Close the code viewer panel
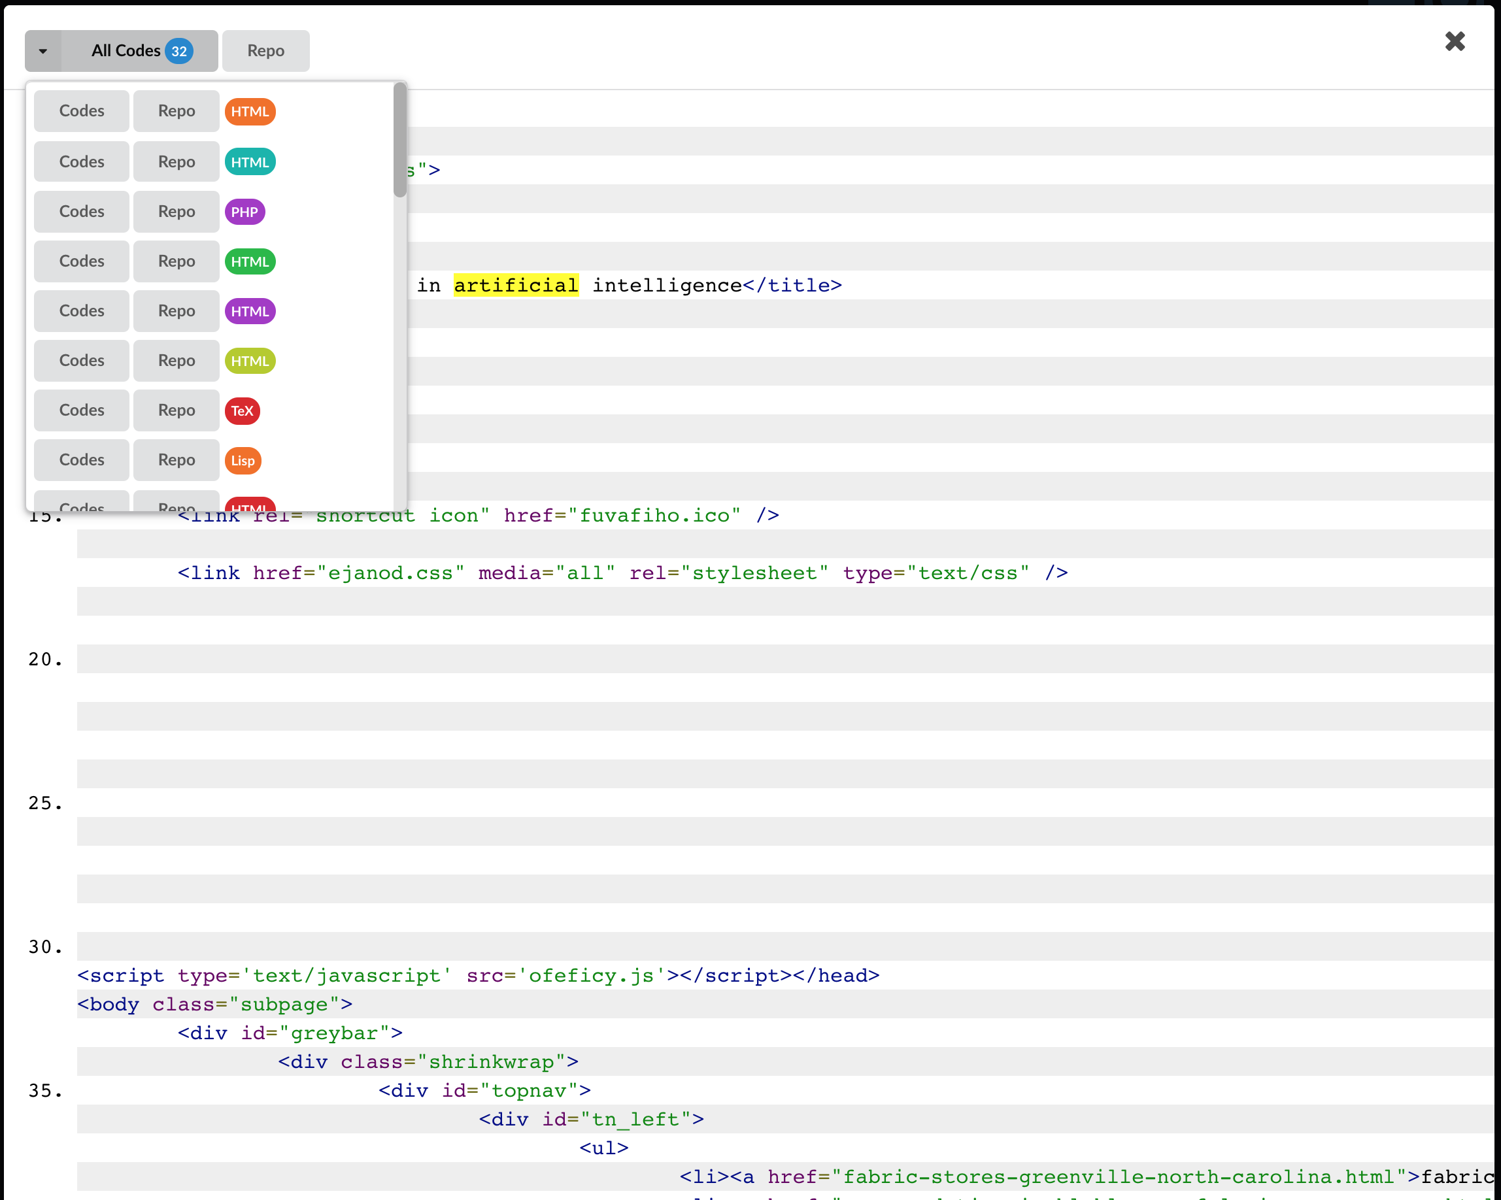The image size is (1501, 1200). tap(1455, 42)
